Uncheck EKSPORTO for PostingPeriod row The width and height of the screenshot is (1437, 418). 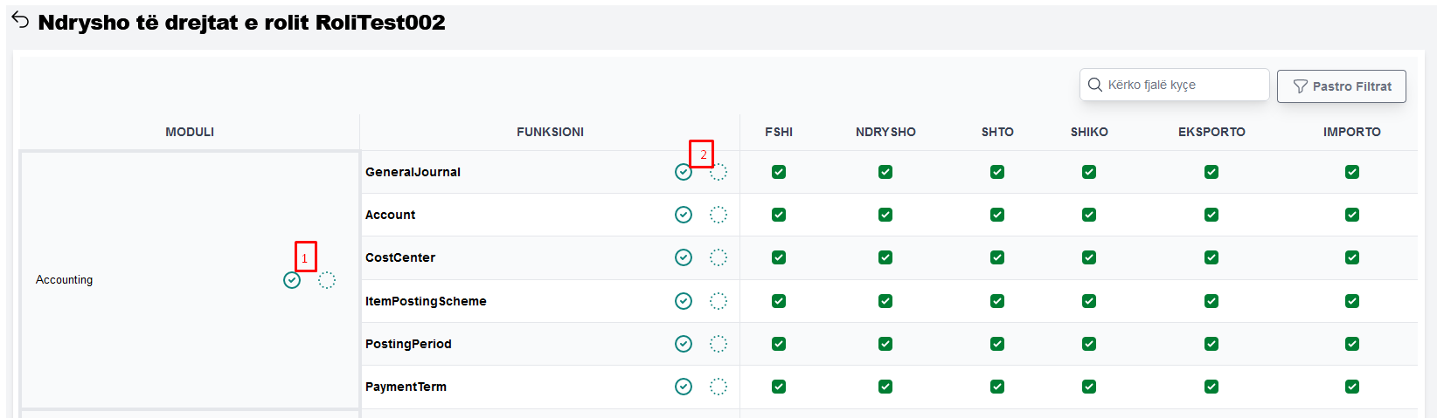1211,344
